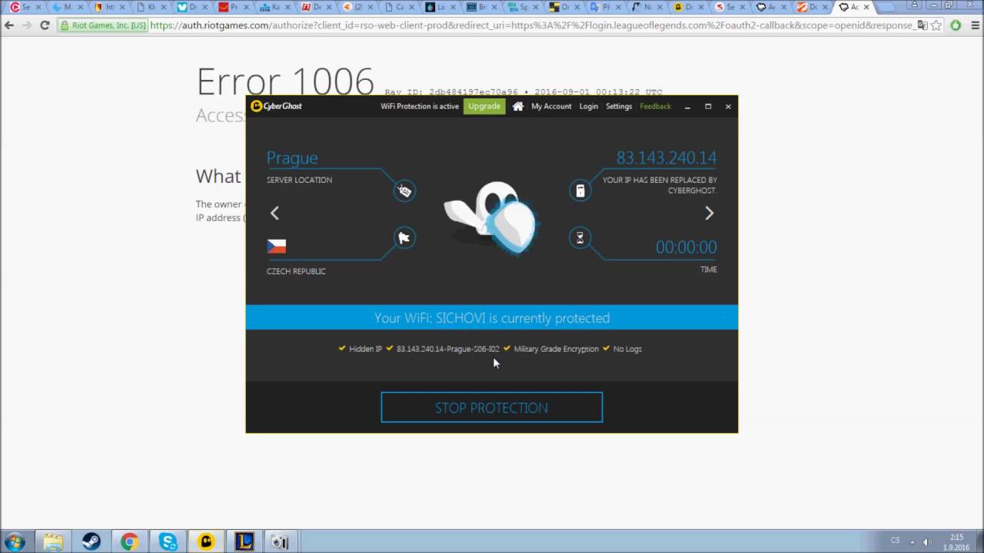Click the hourglass time icon
This screenshot has width=984, height=553.
point(580,238)
